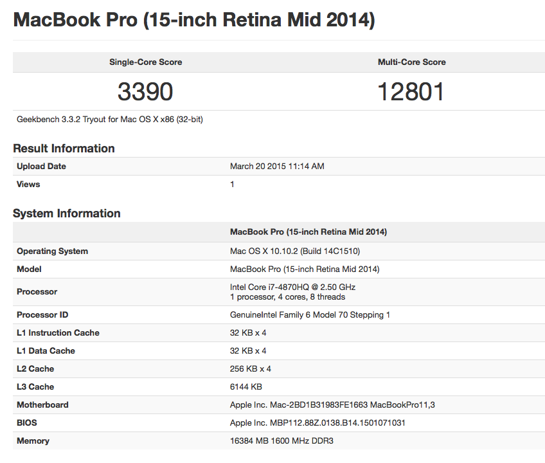Click the Operating System row label
The image size is (545, 463).
pos(49,251)
